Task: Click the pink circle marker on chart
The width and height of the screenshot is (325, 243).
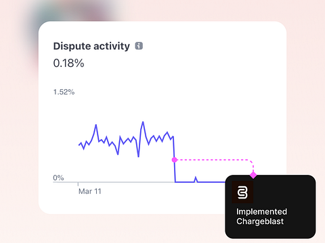Action: coord(175,160)
